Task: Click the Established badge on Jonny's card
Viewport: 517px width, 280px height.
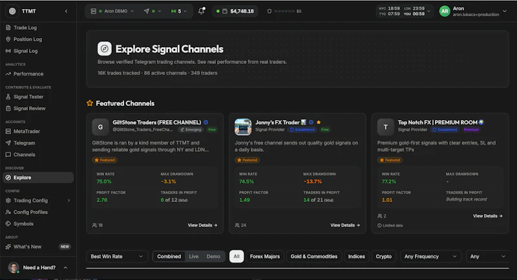Action: (302, 130)
